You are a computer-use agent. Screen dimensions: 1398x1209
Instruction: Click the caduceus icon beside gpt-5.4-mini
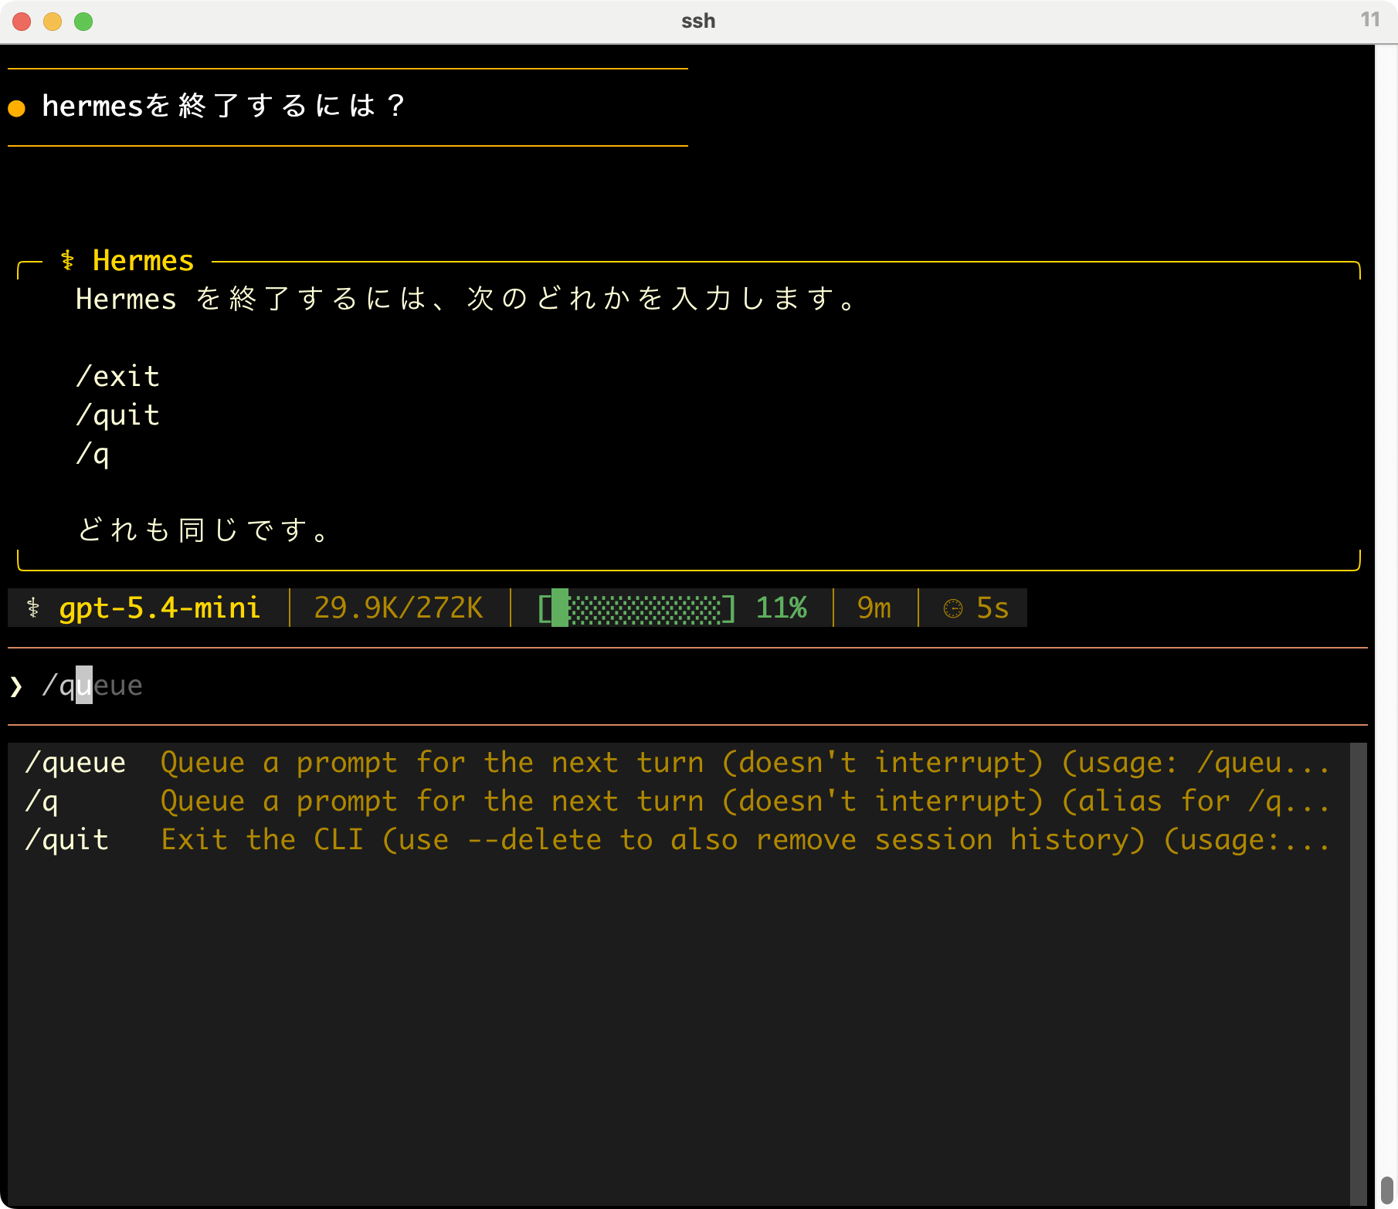[x=33, y=608]
